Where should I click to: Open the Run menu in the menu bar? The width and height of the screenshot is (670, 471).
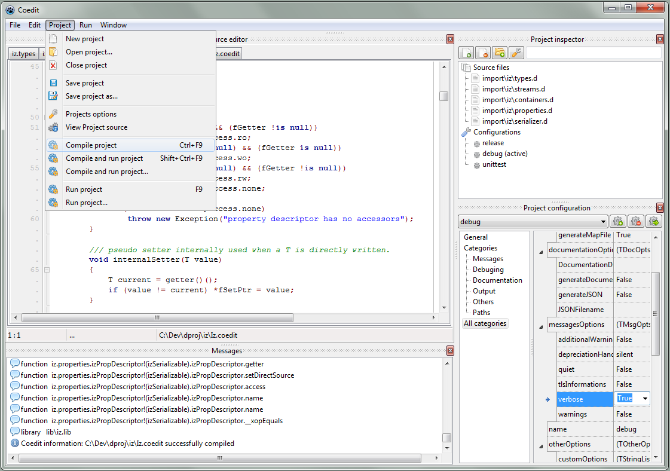click(x=85, y=25)
